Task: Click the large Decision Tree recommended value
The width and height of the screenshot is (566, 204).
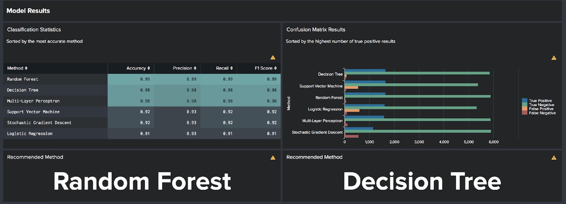Action: [422, 181]
